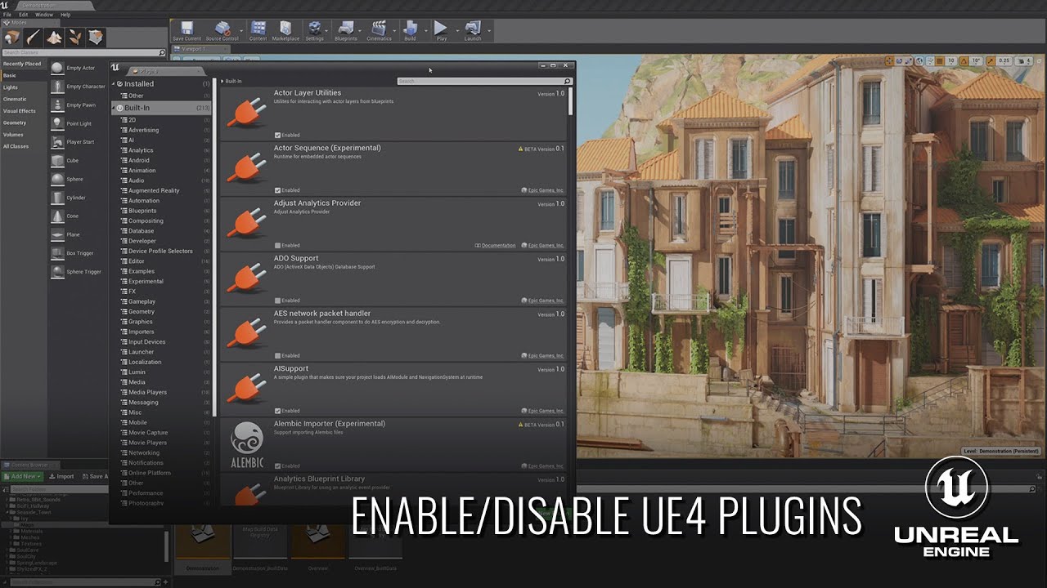Open grid snap value 10 dropdown
This screenshot has width=1047, height=588.
(951, 60)
